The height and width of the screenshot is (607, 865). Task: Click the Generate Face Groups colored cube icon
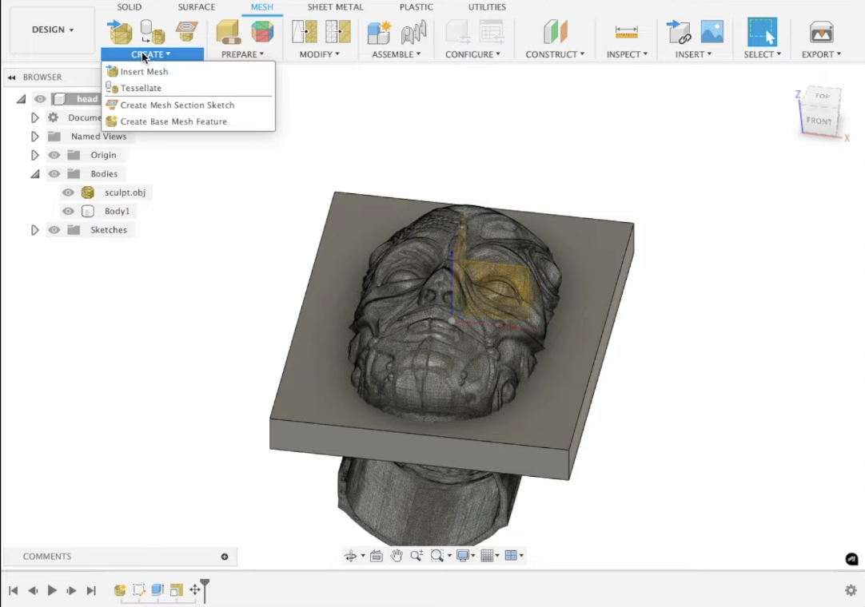[x=262, y=31]
